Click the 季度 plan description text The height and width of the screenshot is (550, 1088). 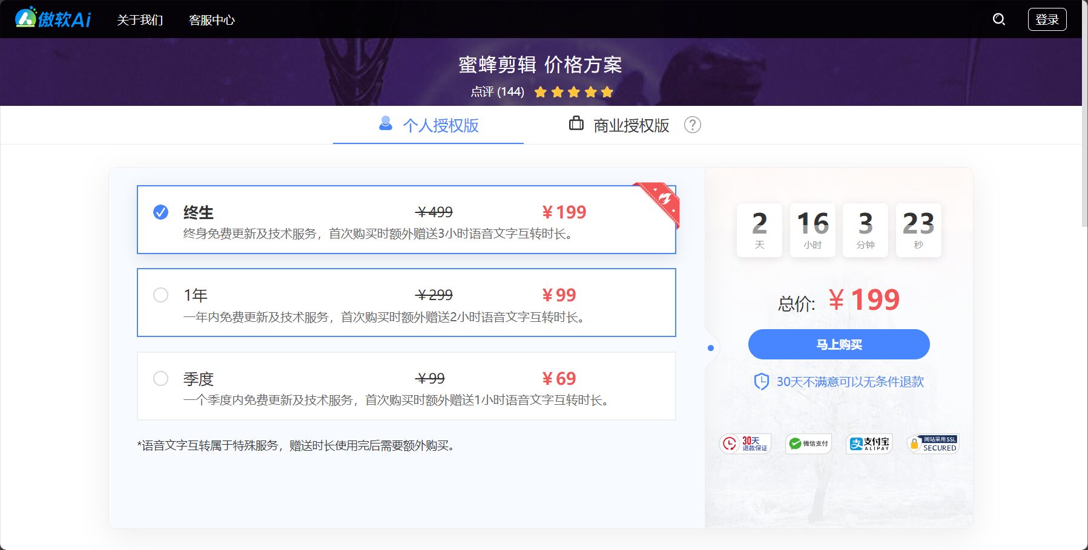tap(398, 400)
